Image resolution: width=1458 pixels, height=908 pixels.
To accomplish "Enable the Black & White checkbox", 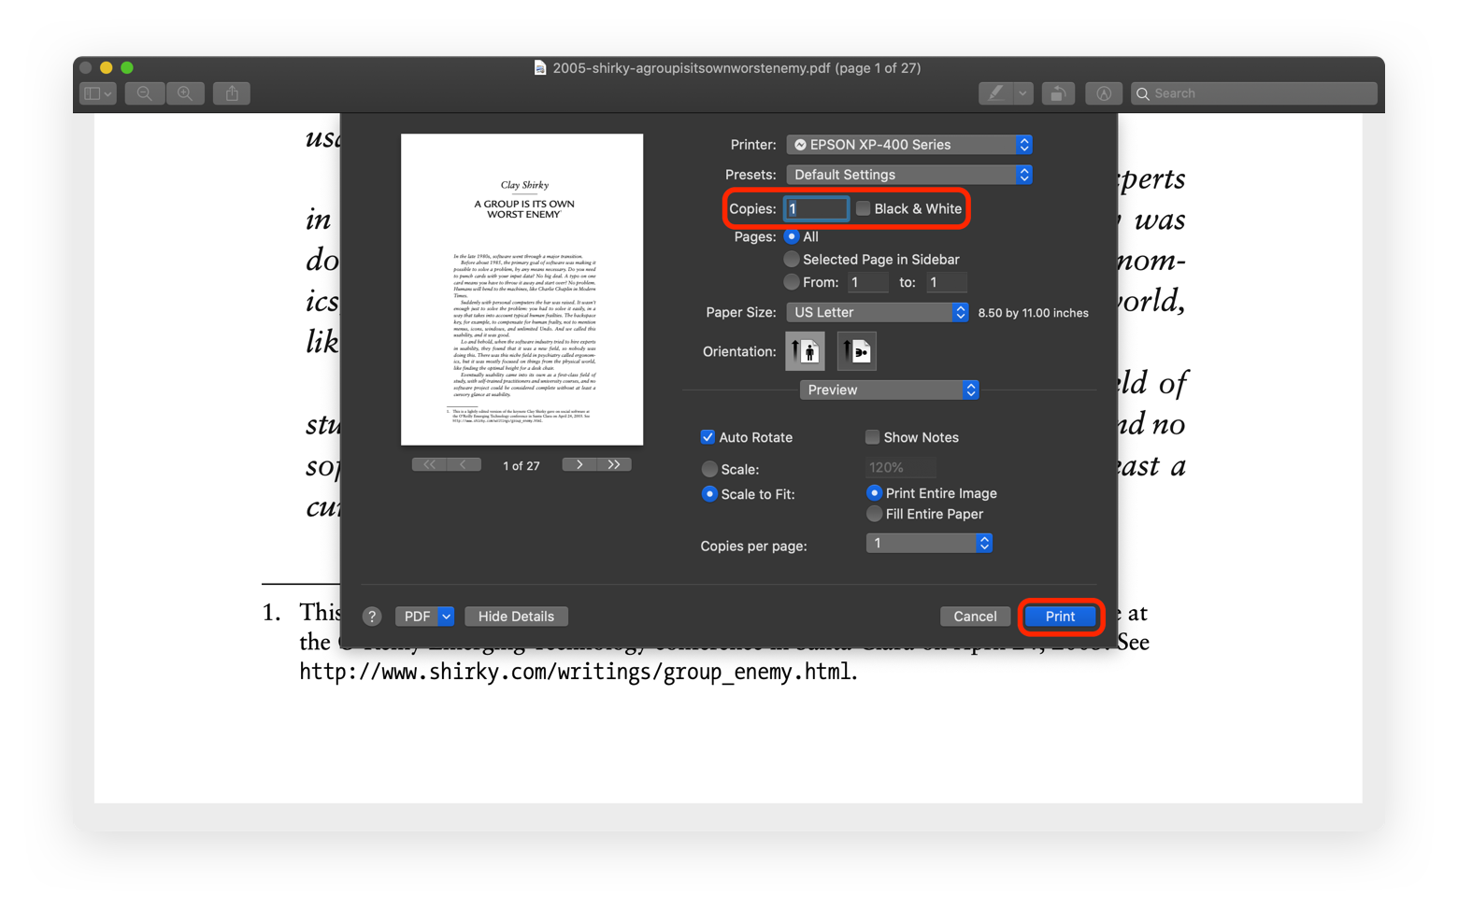I will (x=864, y=208).
